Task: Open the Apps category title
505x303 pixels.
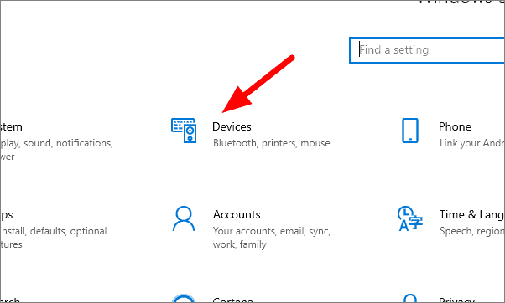Action: pos(7,214)
